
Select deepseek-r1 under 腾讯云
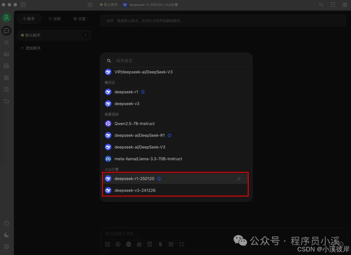176,92
